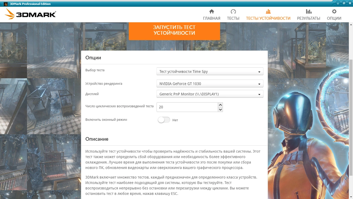Click the Нет text beside the toggle
Viewport: 353px width, 199px height.
click(x=175, y=120)
